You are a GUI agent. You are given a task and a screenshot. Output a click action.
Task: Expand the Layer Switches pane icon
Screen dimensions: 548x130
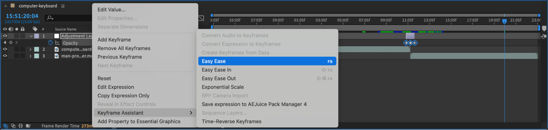coord(5,126)
